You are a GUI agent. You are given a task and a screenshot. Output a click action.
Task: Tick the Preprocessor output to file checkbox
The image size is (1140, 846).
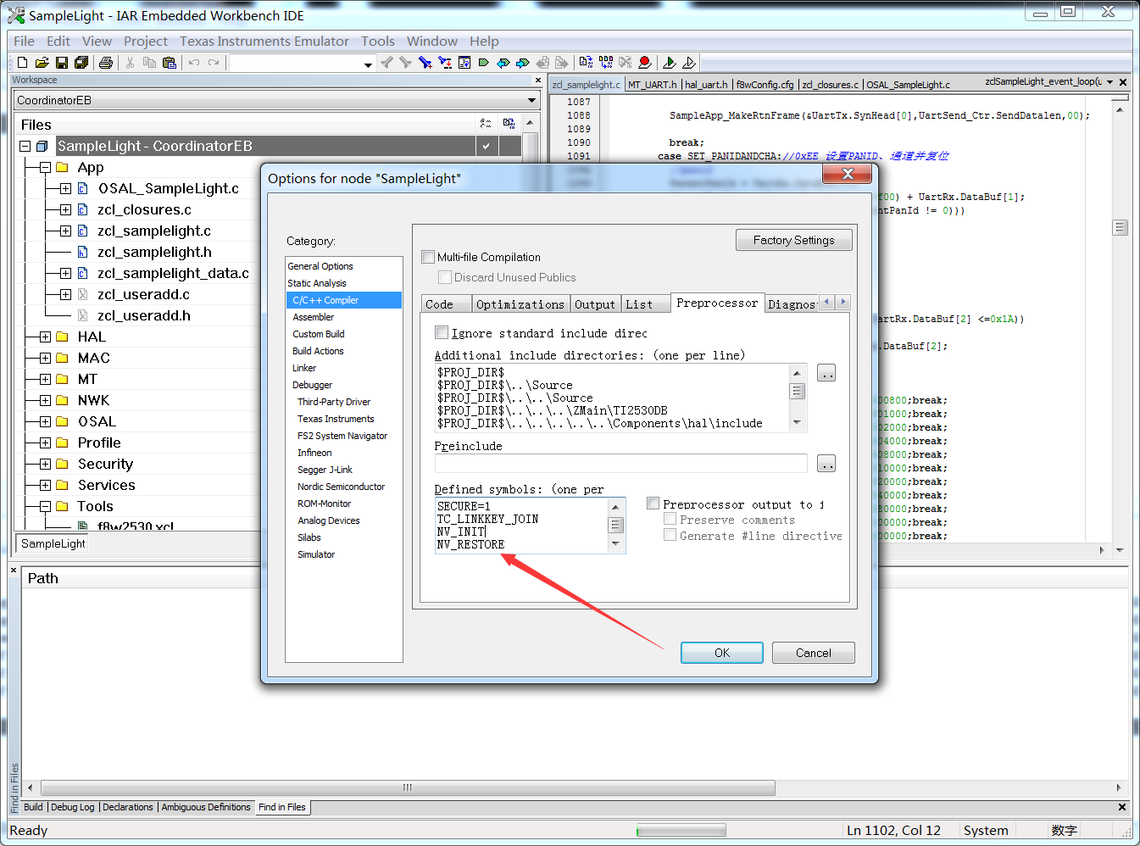653,504
